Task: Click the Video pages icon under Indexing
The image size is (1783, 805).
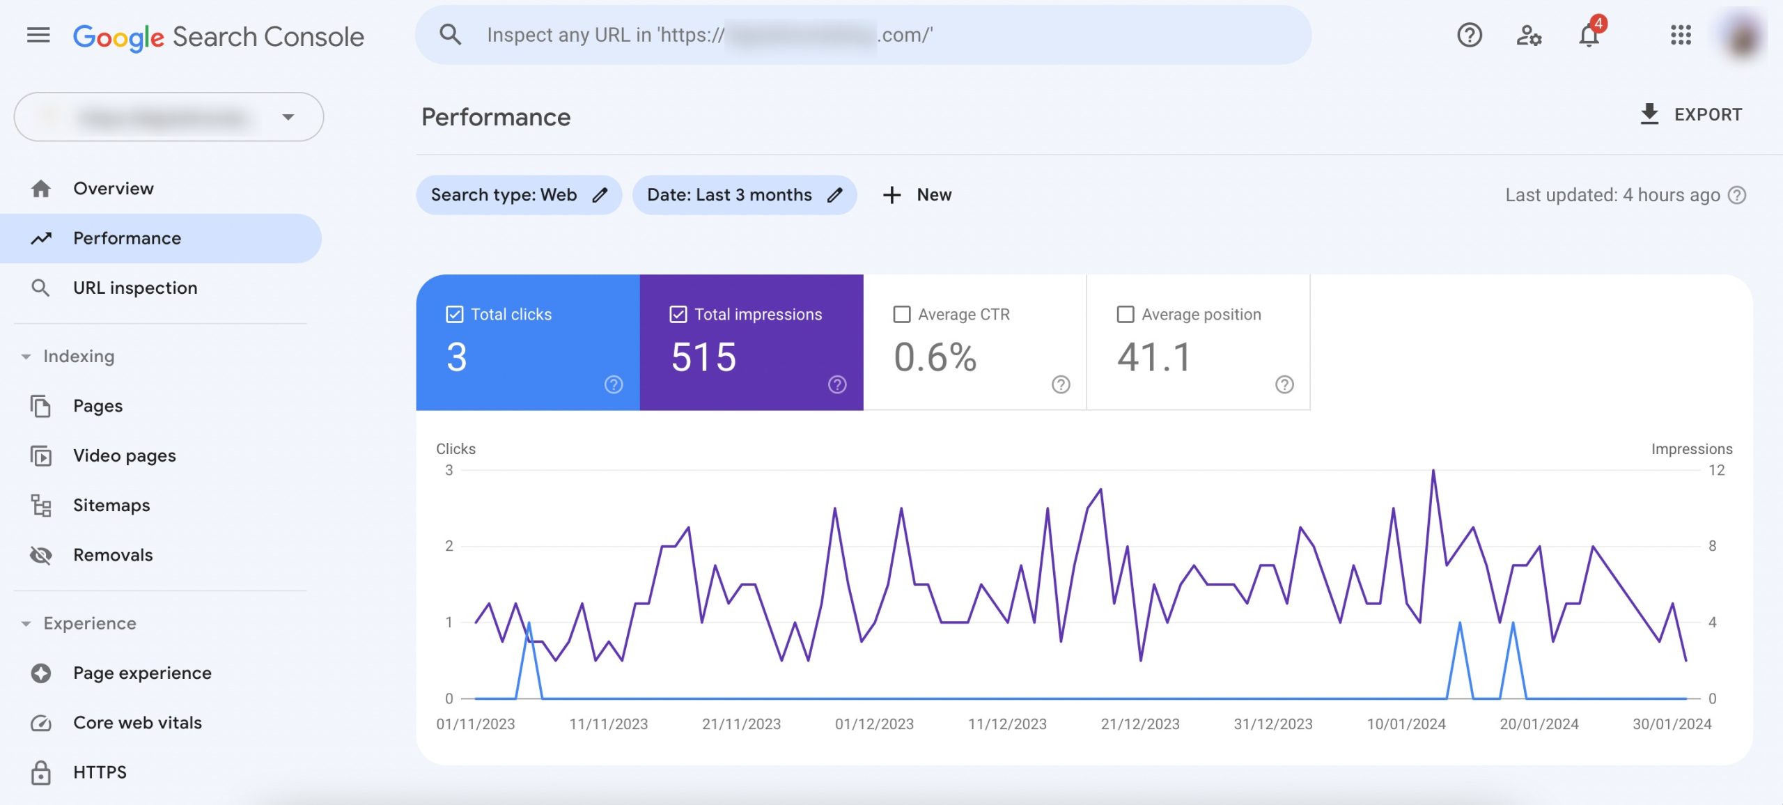Action: tap(40, 455)
